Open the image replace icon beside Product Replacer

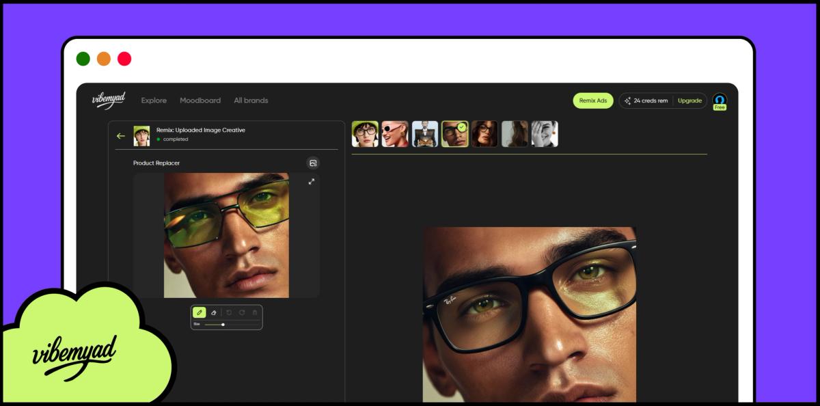pos(312,163)
